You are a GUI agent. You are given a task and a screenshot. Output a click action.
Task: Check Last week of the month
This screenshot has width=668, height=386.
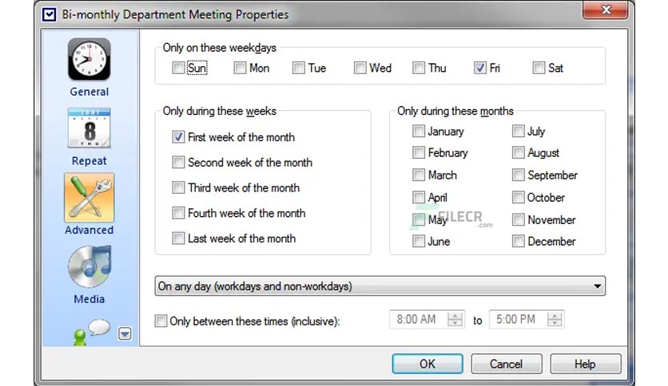[x=178, y=238]
